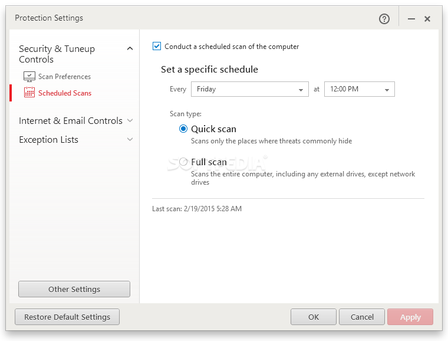Click the Apply button
This screenshot has height=341, width=448.
pos(410,317)
